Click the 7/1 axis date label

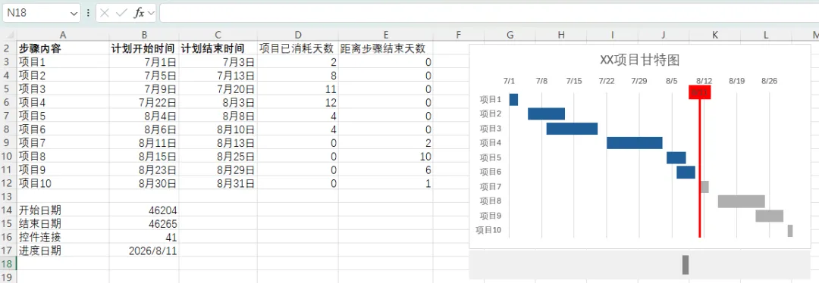[x=509, y=81]
